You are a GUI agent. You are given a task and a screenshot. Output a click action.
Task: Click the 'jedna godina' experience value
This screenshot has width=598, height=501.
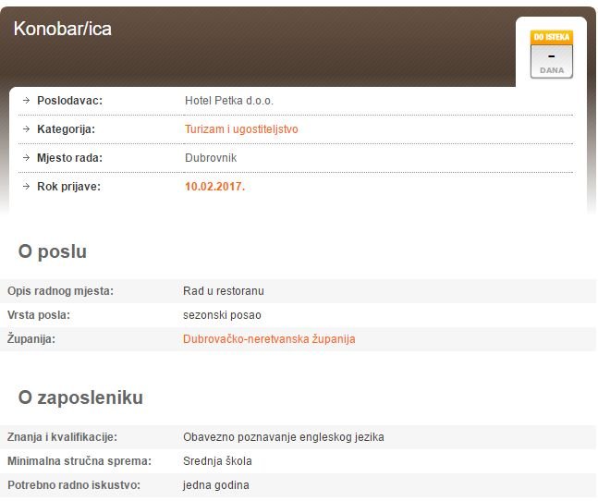pos(215,485)
